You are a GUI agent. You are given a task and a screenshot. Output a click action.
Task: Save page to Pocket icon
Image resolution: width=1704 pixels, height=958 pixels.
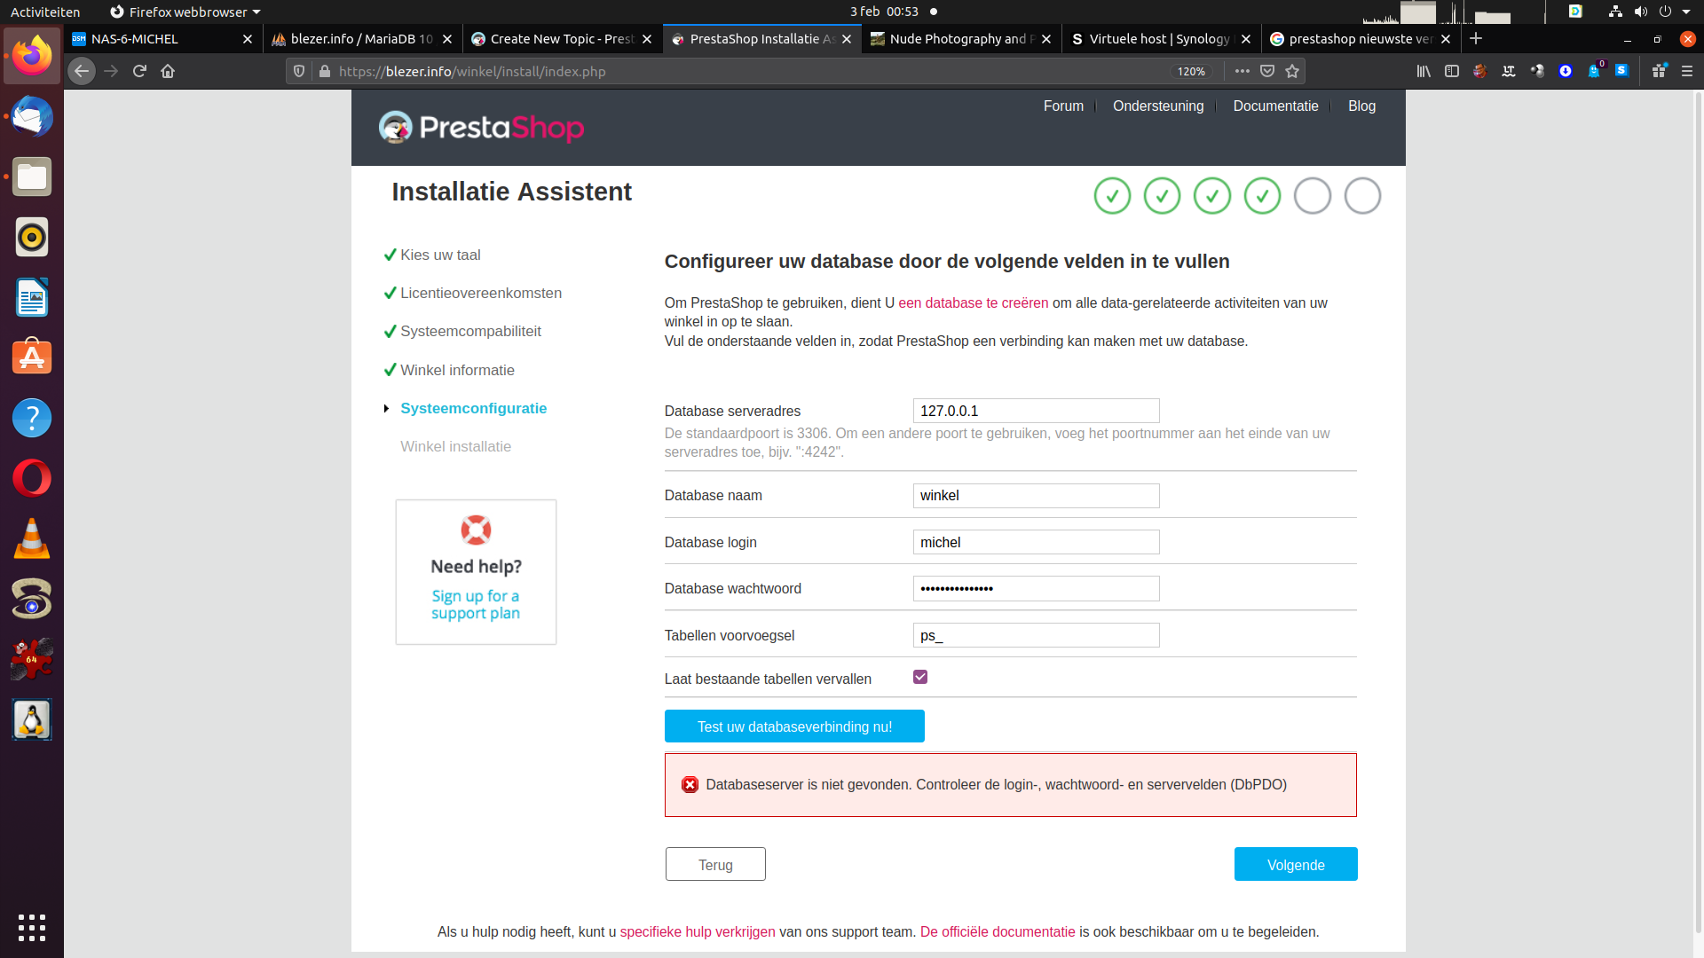(x=1267, y=71)
